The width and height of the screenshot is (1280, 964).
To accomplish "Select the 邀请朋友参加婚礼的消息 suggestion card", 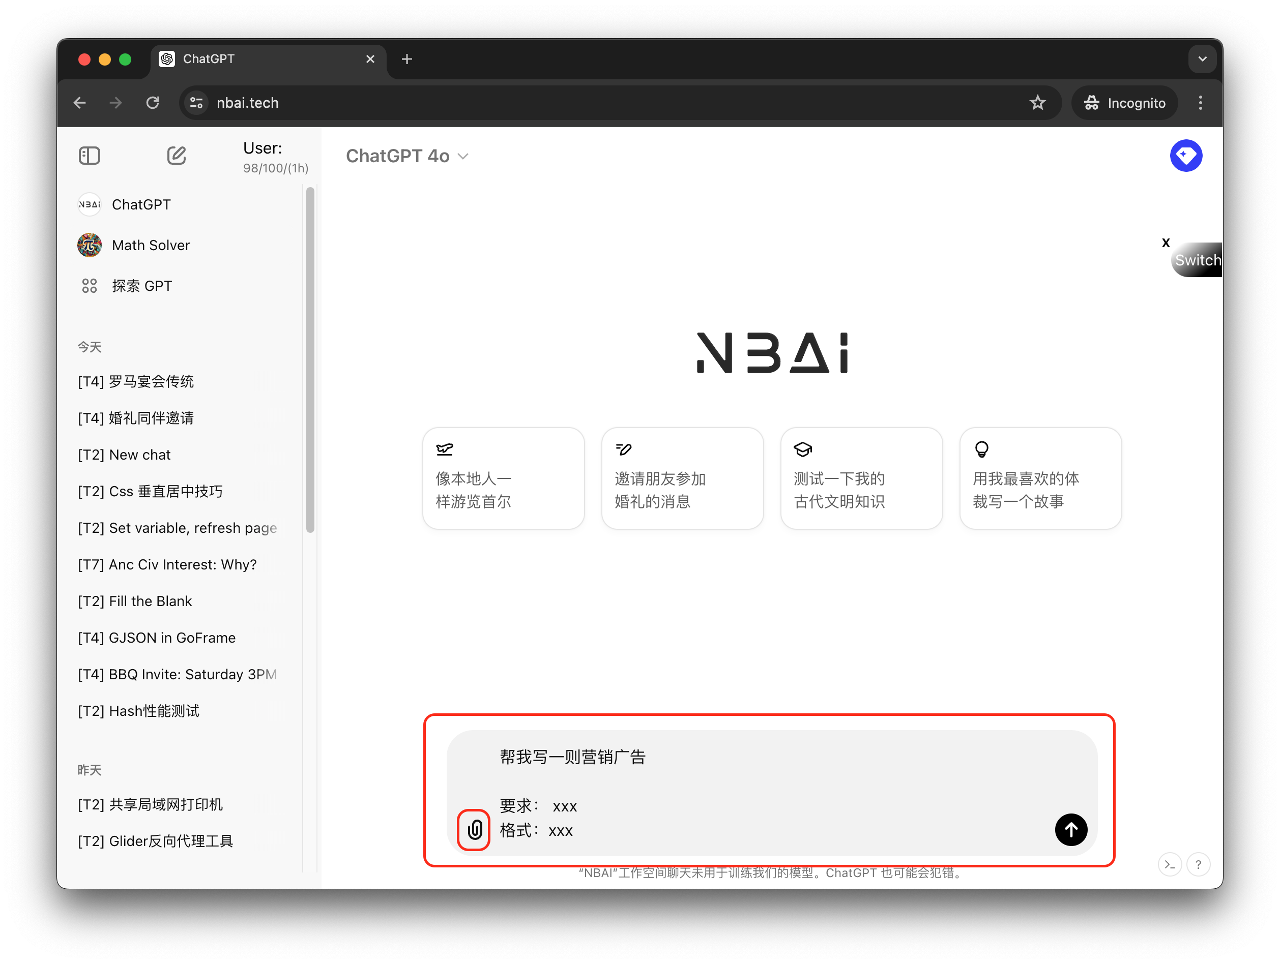I will [x=682, y=478].
